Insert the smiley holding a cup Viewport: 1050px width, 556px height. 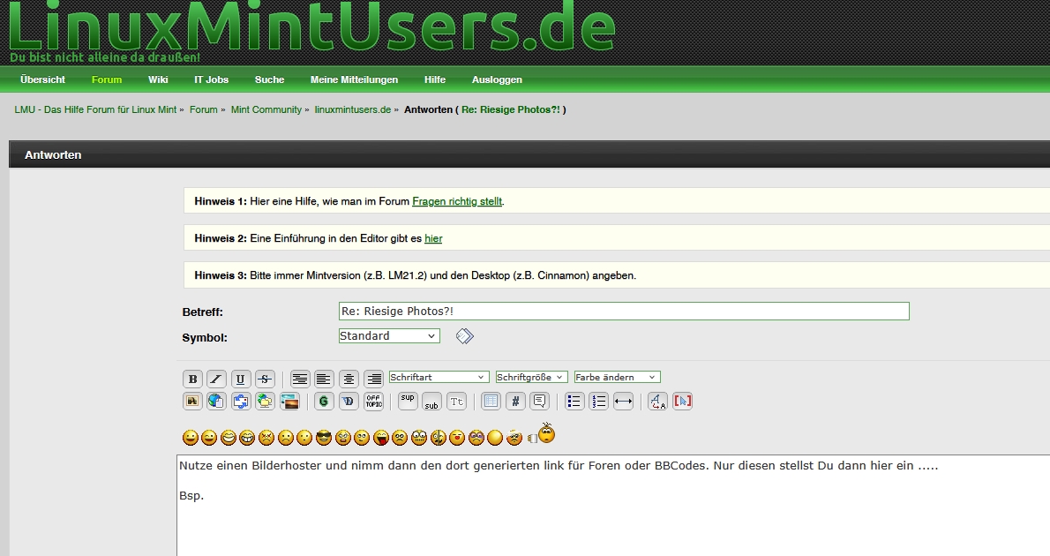[x=543, y=434]
